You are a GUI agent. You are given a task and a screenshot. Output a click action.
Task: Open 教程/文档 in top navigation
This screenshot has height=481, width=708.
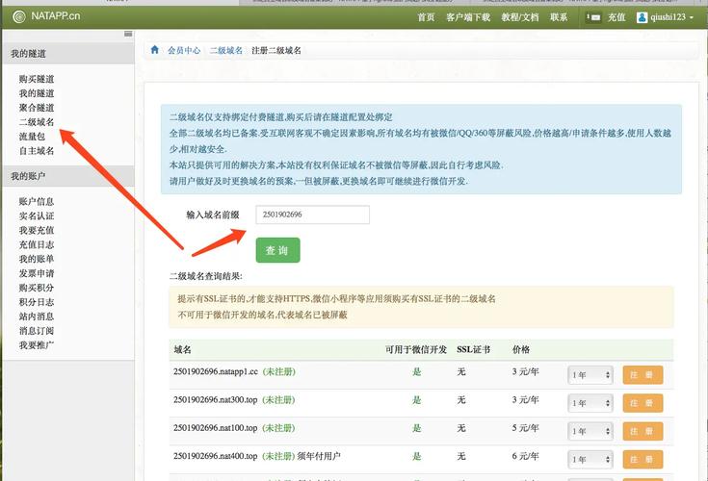[x=520, y=17]
